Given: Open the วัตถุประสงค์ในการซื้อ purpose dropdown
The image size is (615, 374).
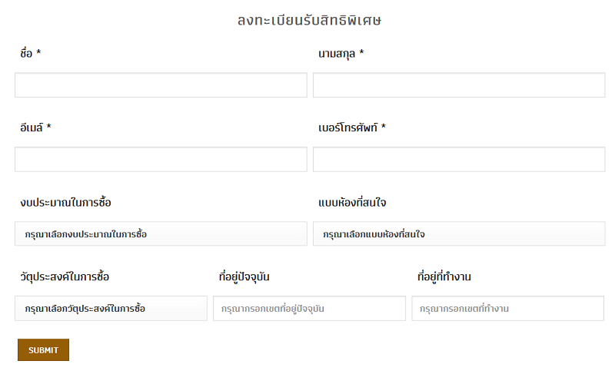Looking at the screenshot, I should point(111,308).
